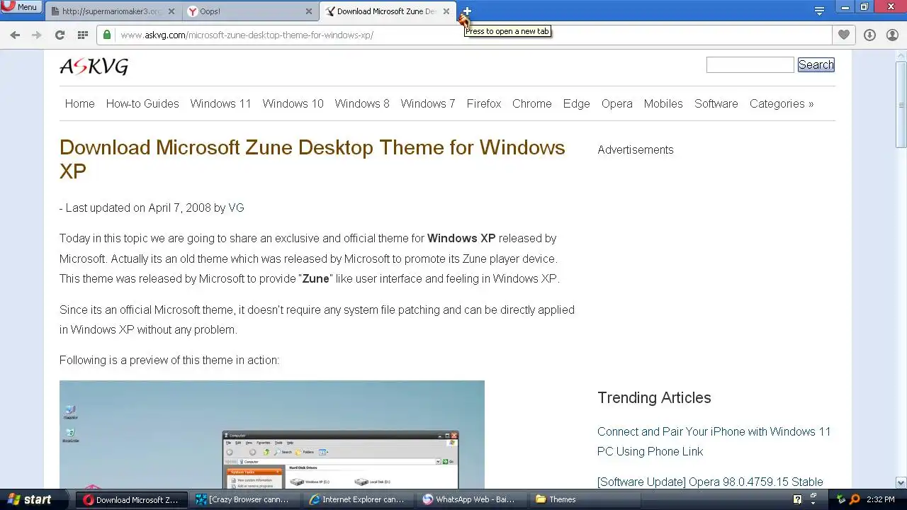Switch to Internet Explorer cann... taskbar button
Viewport: 907px width, 510px height.
tap(358, 499)
